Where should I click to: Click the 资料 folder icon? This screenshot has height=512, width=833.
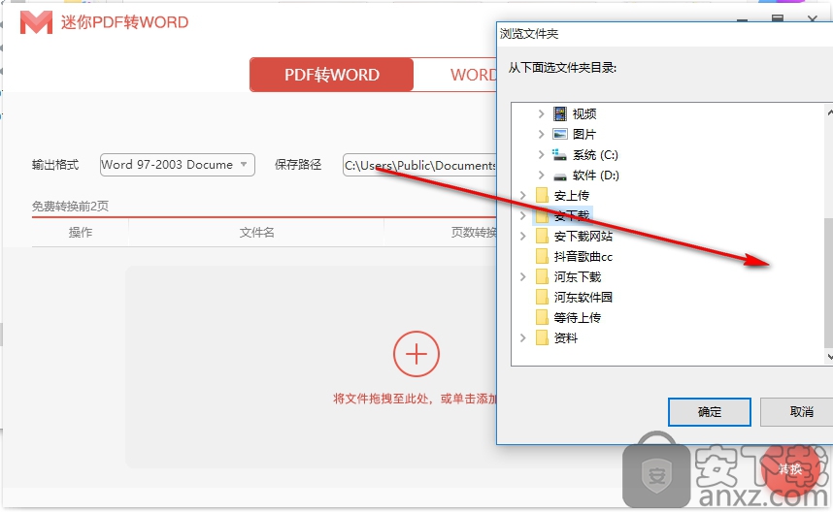pyautogui.click(x=542, y=337)
